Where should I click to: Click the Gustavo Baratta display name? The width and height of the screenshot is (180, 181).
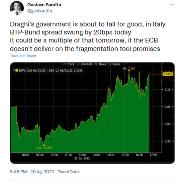(x=44, y=5)
